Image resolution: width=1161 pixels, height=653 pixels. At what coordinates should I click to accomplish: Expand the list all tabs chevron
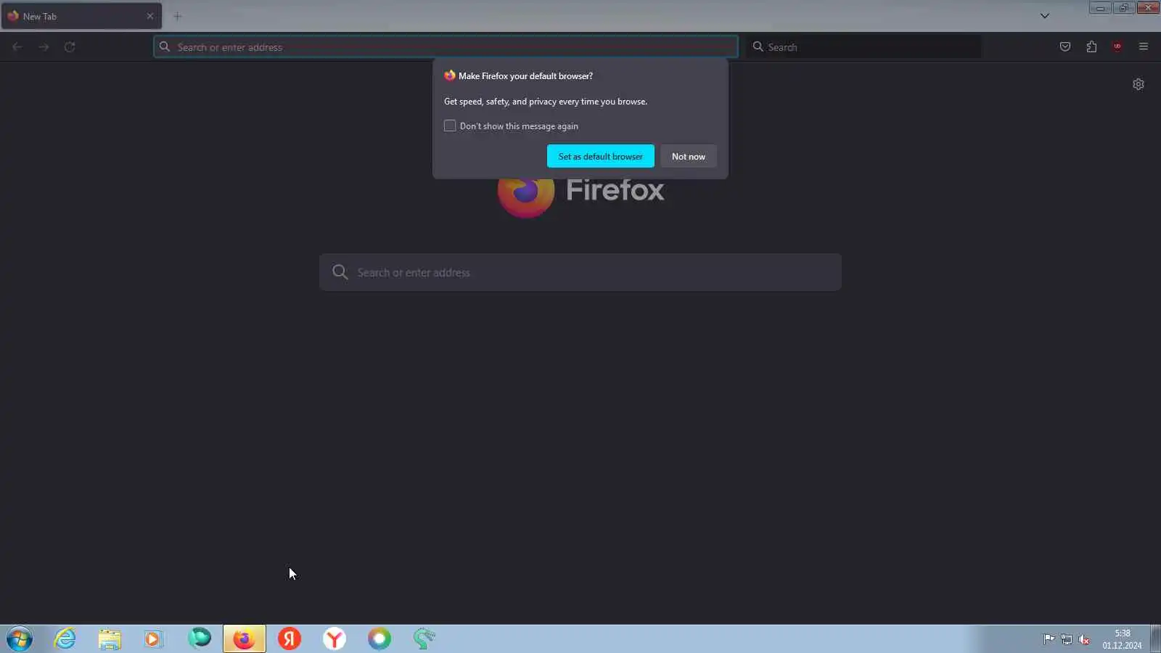(1045, 16)
